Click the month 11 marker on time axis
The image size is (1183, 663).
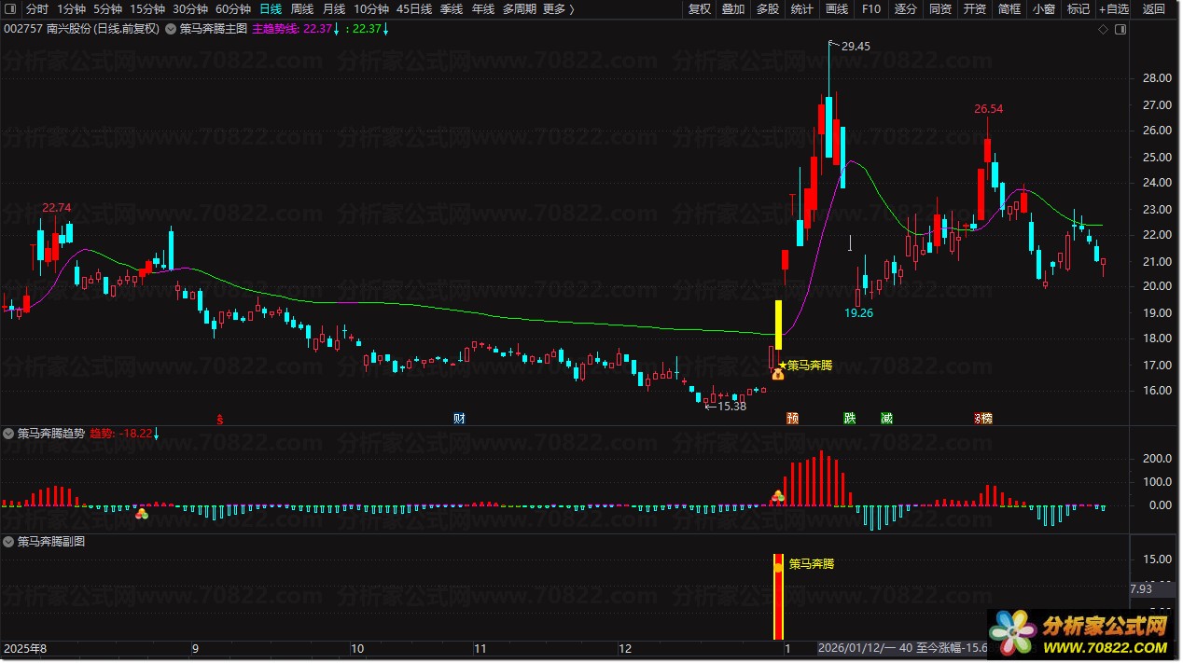[x=481, y=648]
